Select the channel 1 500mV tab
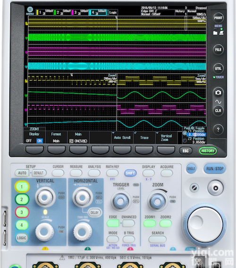 [x=44, y=12]
